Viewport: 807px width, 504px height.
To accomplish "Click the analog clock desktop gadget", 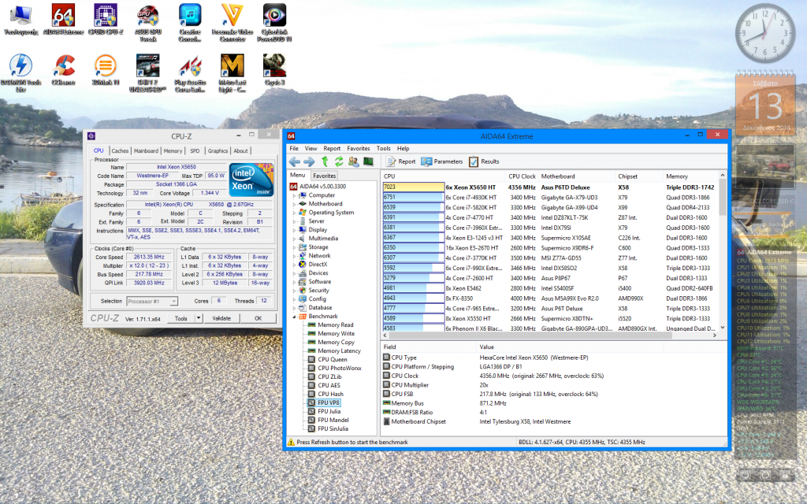I will [764, 34].
